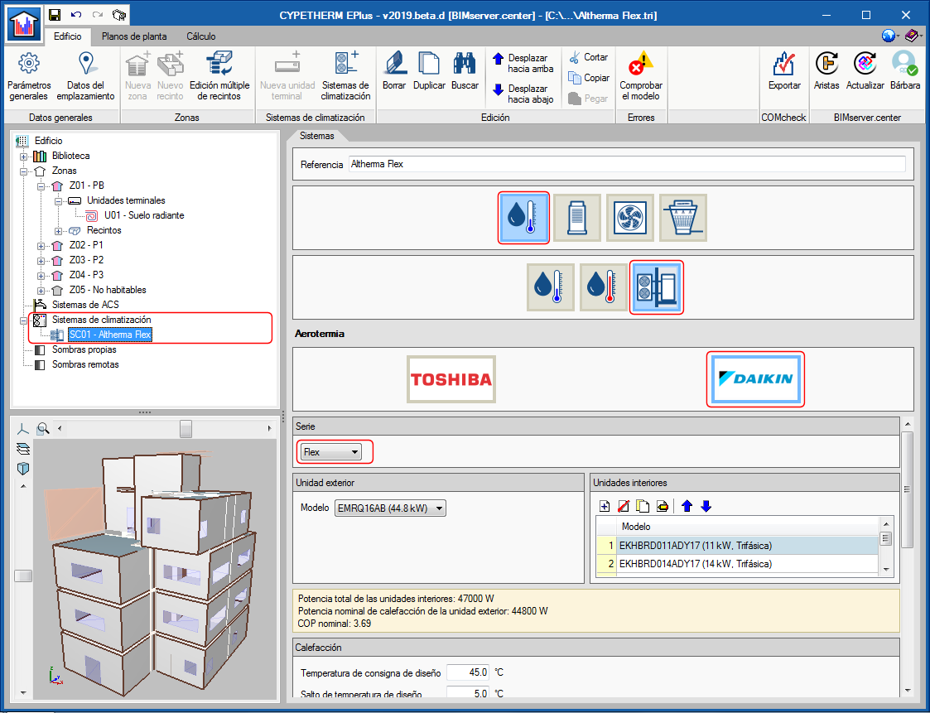
Task: Run Comprobar el modelo
Action: (641, 77)
